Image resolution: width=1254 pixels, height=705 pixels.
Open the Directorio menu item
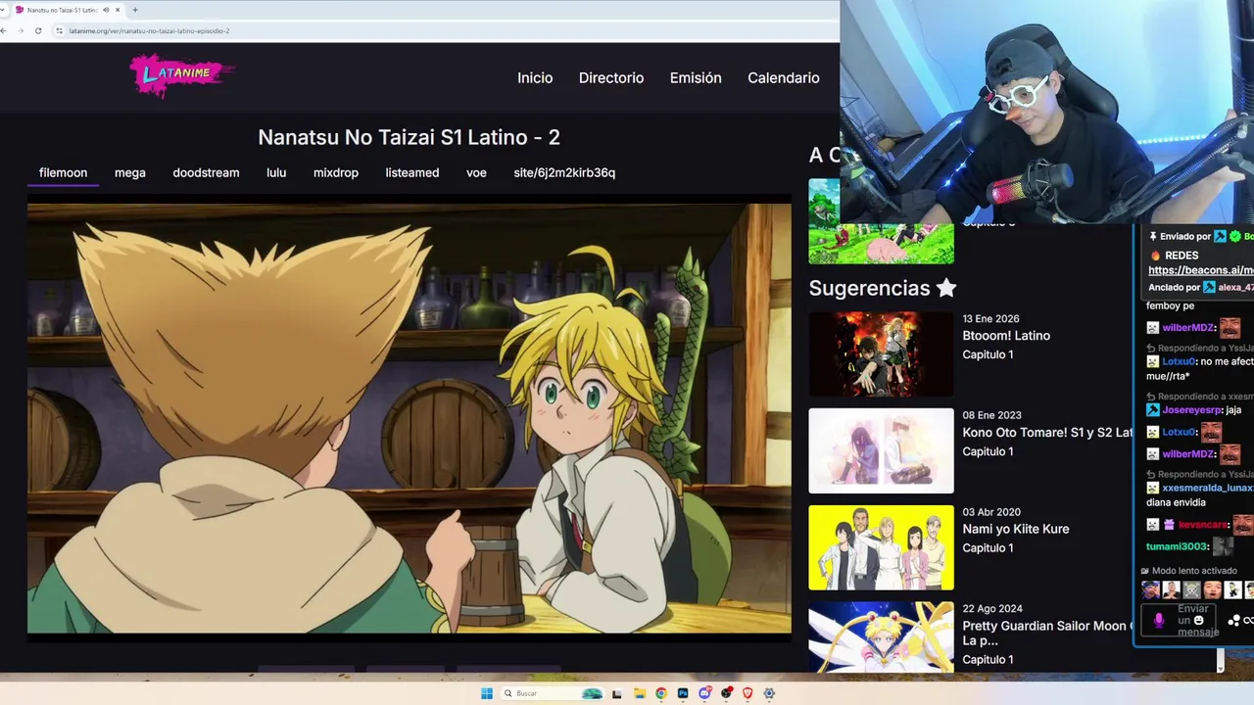pos(611,77)
